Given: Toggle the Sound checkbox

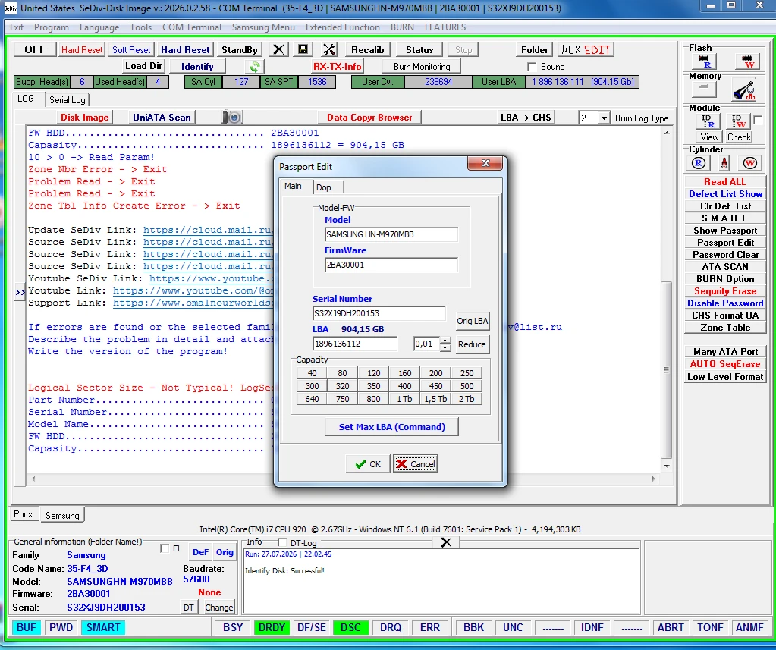Looking at the screenshot, I should point(532,66).
